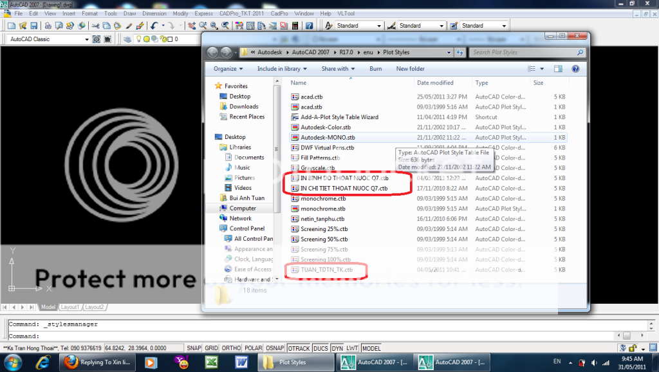
Task: Toggle OSNAP in status bar
Action: coord(275,348)
